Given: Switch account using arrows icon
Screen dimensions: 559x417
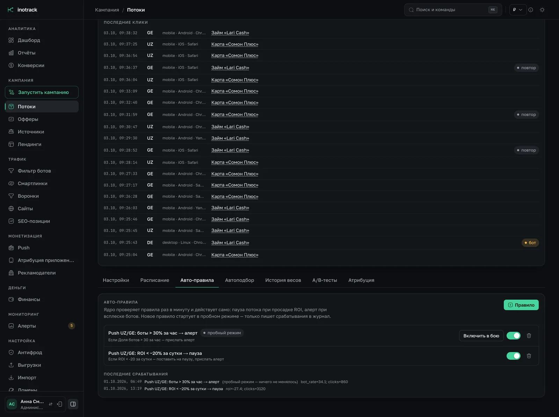Looking at the screenshot, I should 51,404.
